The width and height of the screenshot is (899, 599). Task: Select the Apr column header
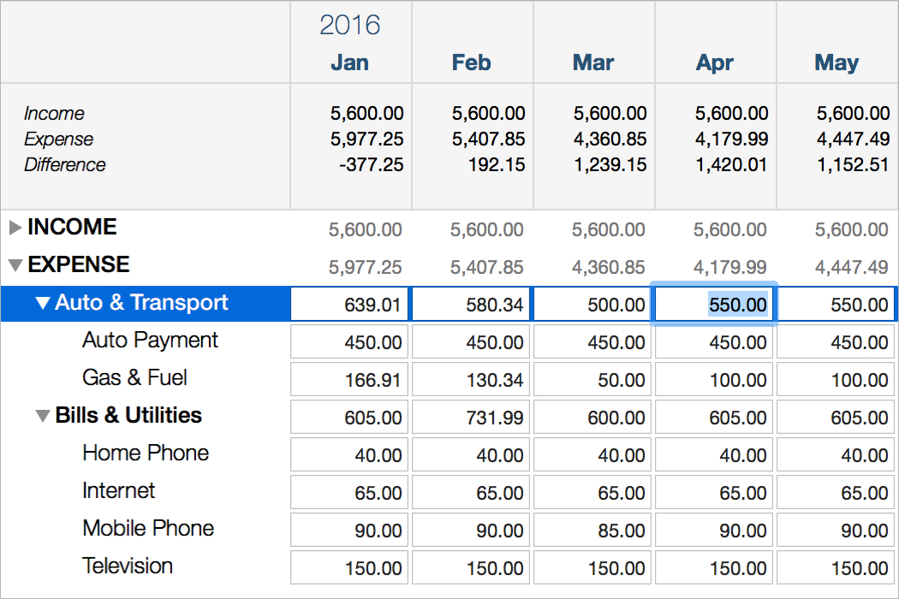pyautogui.click(x=715, y=62)
